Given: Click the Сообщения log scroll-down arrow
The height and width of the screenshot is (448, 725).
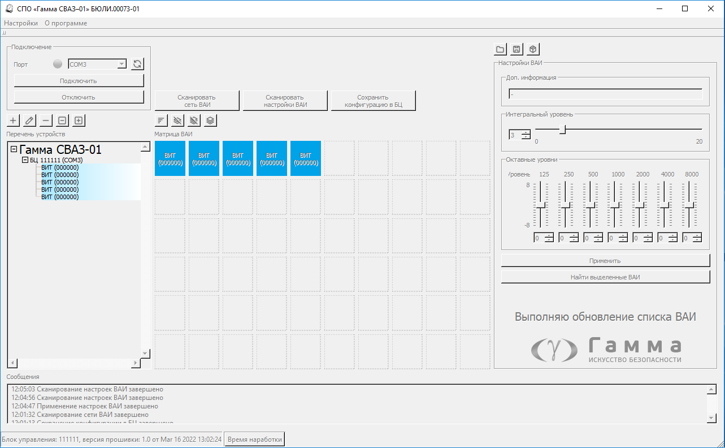Looking at the screenshot, I should coord(711,417).
